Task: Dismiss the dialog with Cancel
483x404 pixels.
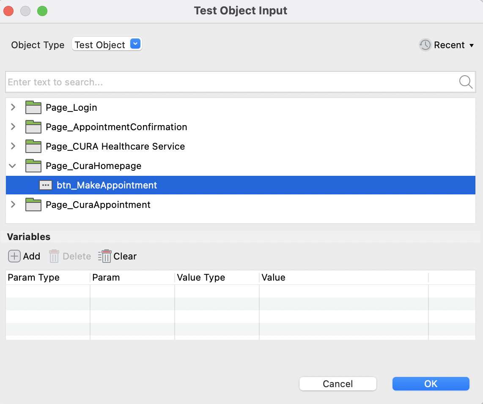Action: (338, 384)
